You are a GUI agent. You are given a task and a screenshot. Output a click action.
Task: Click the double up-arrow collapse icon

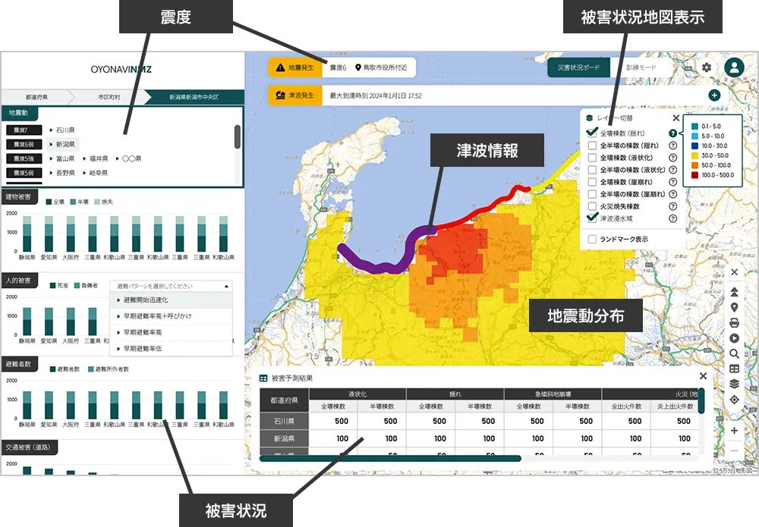pos(734,291)
